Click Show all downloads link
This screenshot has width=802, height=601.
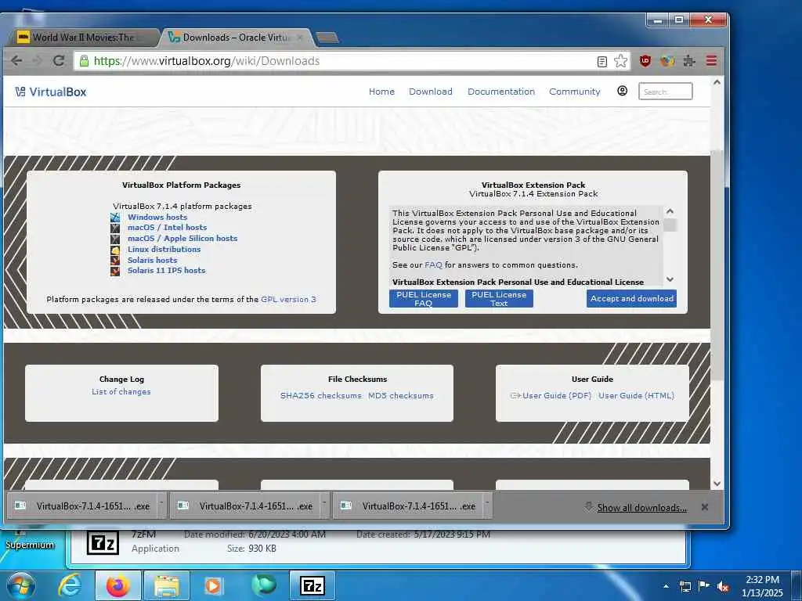click(642, 507)
